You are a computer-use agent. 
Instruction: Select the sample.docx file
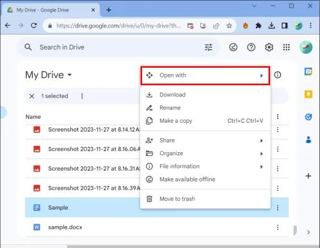157,228
